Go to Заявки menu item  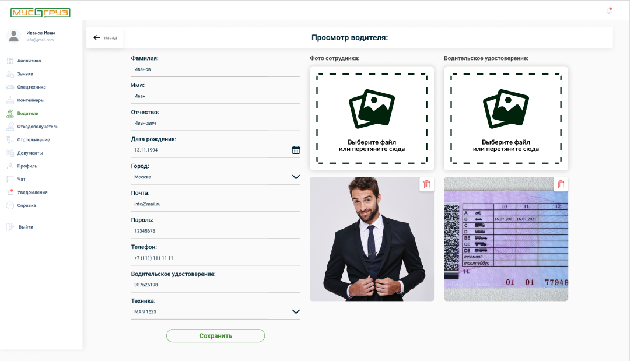click(25, 74)
